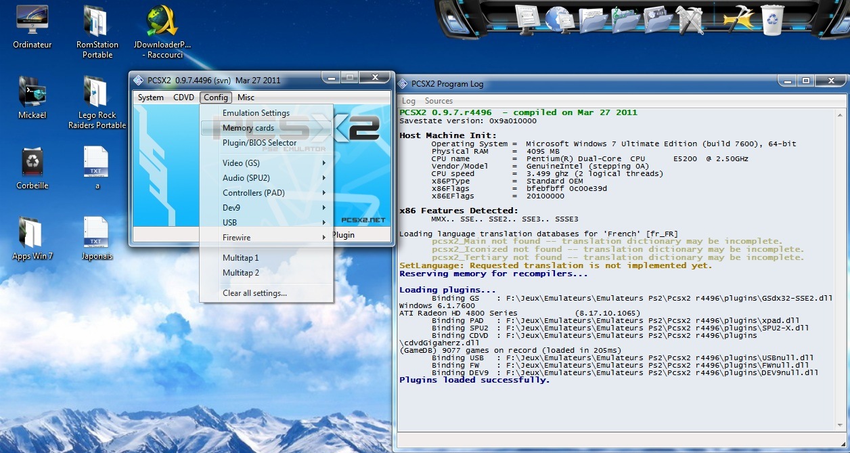The height and width of the screenshot is (453, 850).
Task: Click the network globe icon in the dock
Action: click(x=560, y=19)
